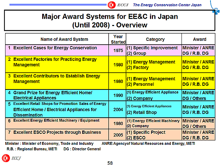220x165 pixels.
Task: Click the 'Year Started' column header
Action: click(x=118, y=39)
